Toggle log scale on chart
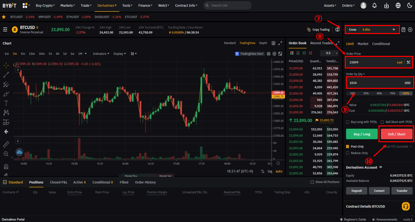The height and width of the screenshot is (222, 415). [x=270, y=171]
